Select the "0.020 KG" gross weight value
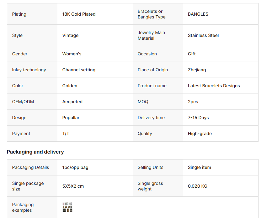 pyautogui.click(x=197, y=186)
